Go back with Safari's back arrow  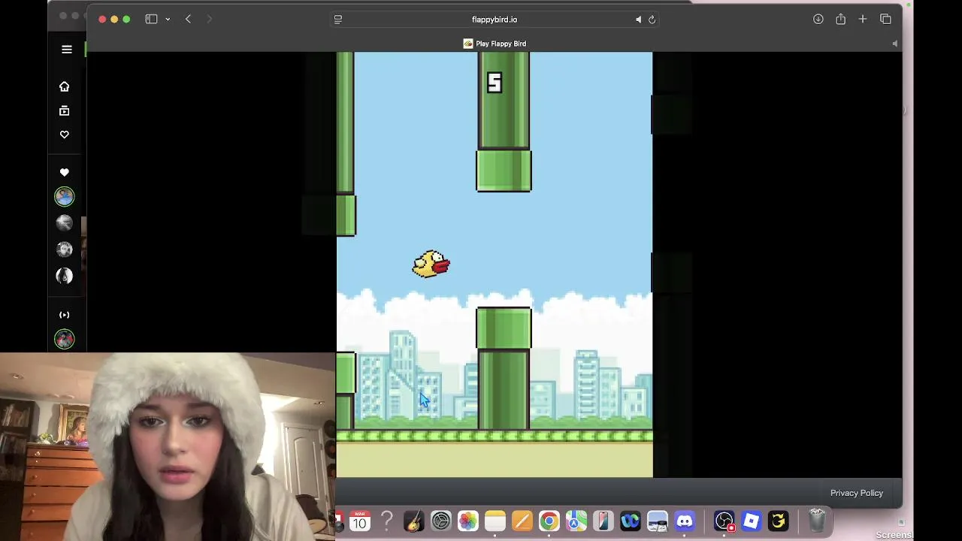(x=188, y=20)
